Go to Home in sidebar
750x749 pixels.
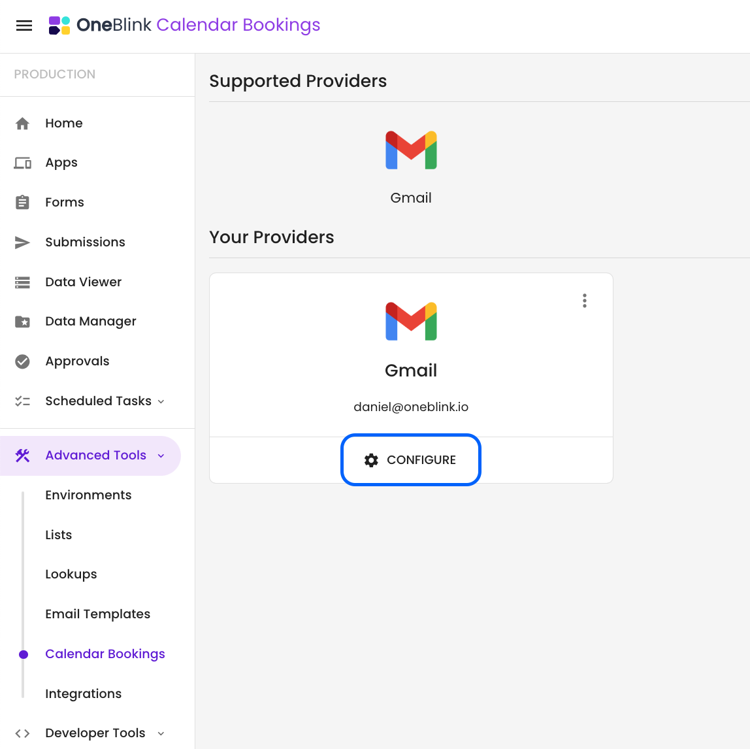pyautogui.click(x=64, y=124)
